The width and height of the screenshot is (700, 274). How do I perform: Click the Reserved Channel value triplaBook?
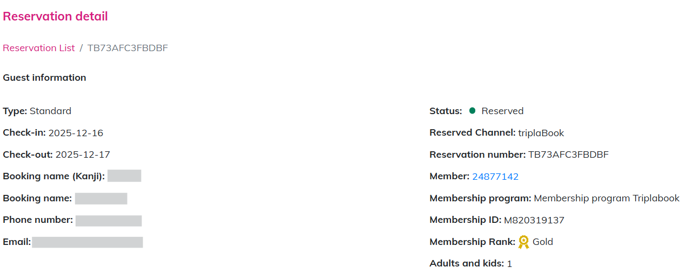point(541,133)
